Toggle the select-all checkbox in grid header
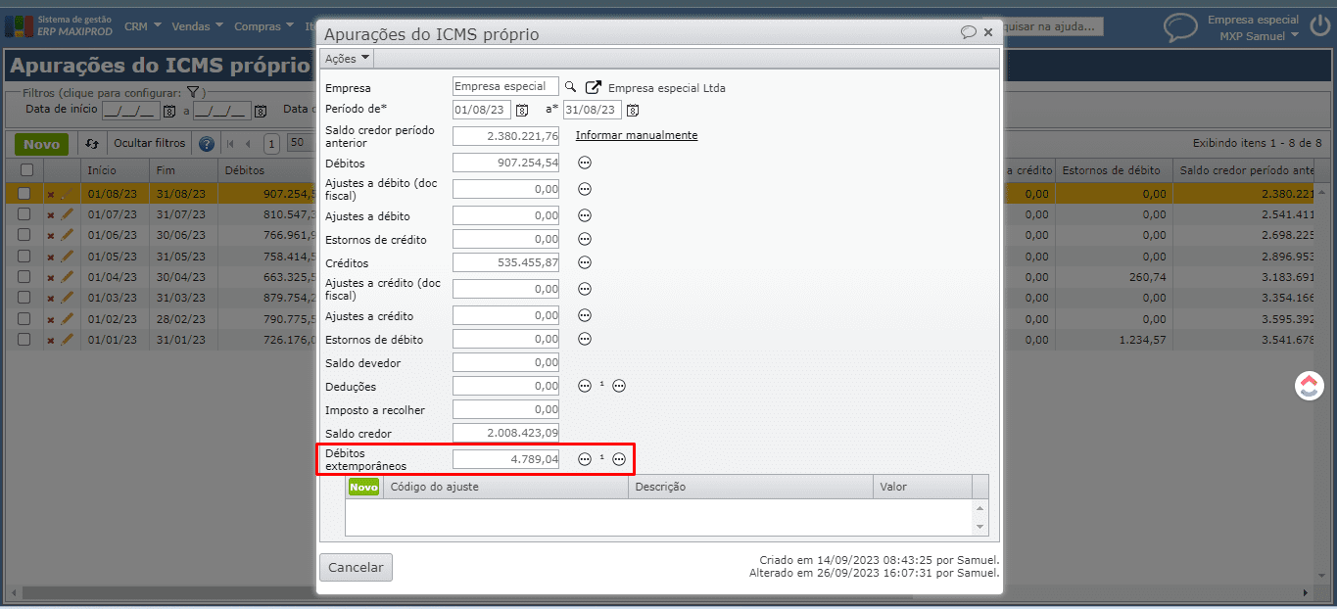1337x609 pixels. (x=26, y=169)
